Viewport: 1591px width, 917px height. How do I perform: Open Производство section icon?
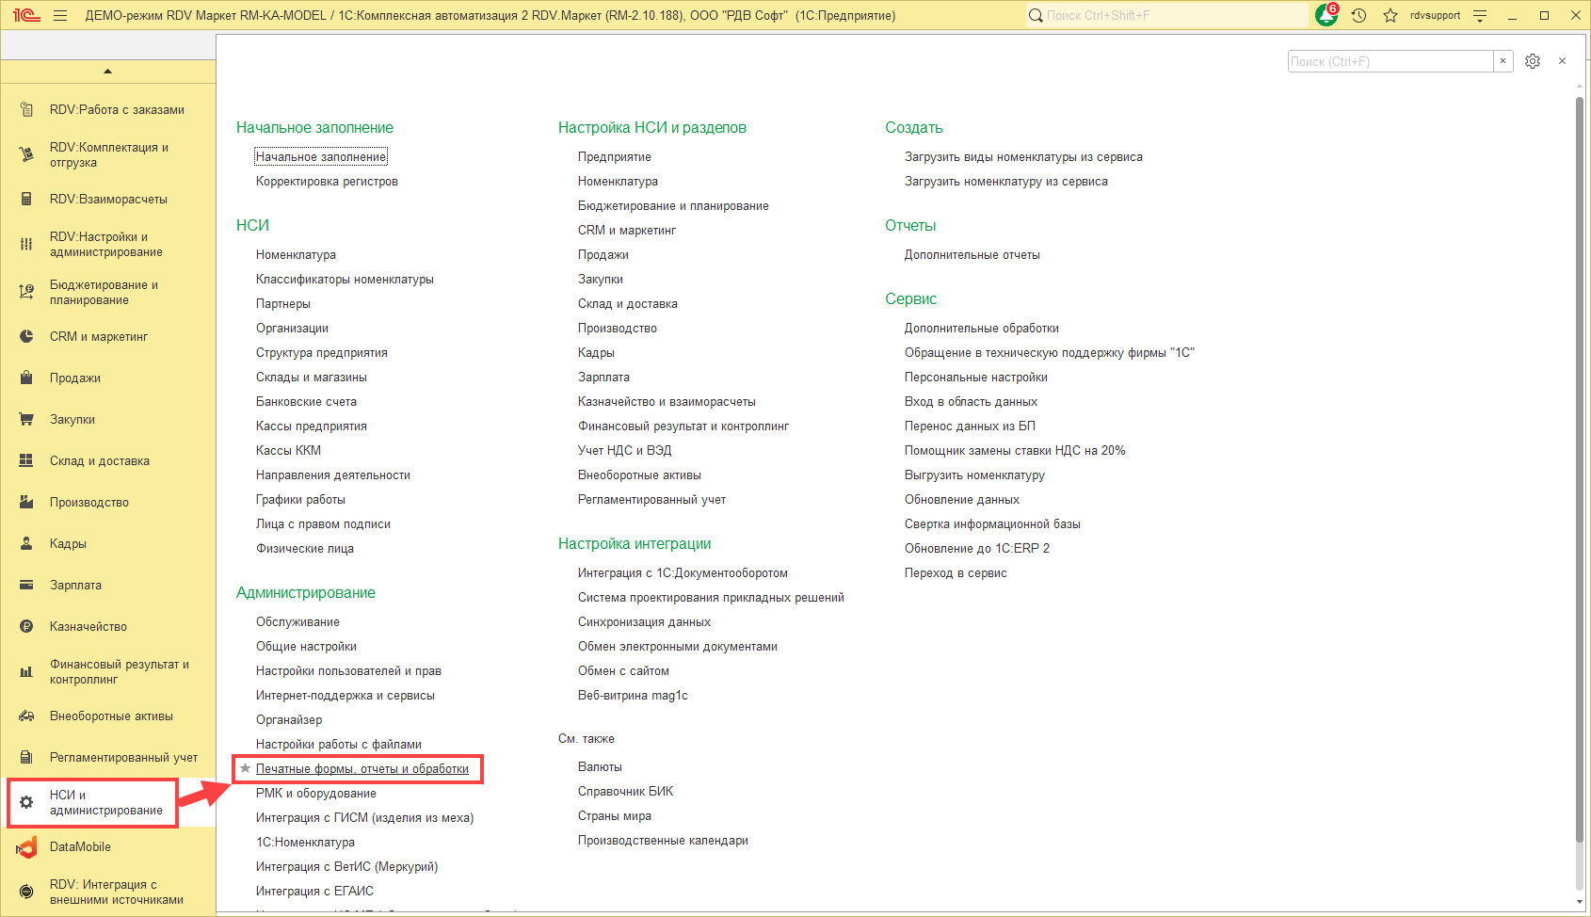pos(26,503)
